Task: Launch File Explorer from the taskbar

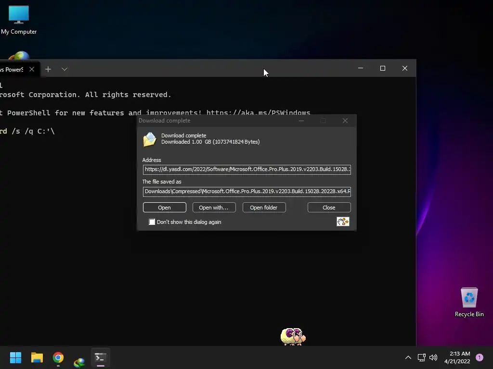Action: tap(37, 357)
